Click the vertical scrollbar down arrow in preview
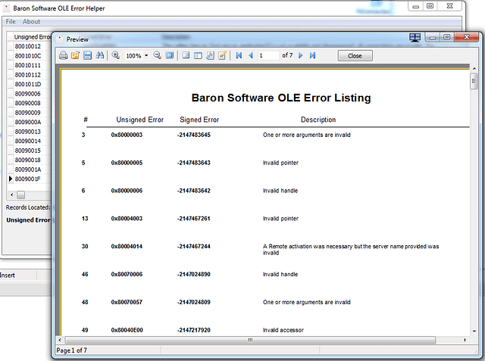The image size is (485, 361). coord(474,330)
